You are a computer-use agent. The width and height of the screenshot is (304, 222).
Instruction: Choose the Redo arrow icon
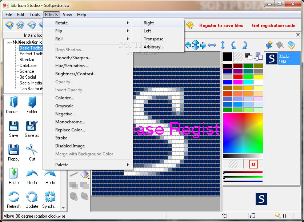[50, 174]
